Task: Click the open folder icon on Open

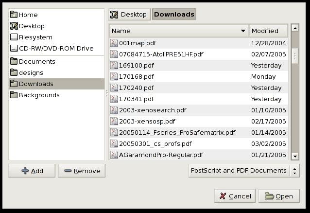Action: point(269,196)
